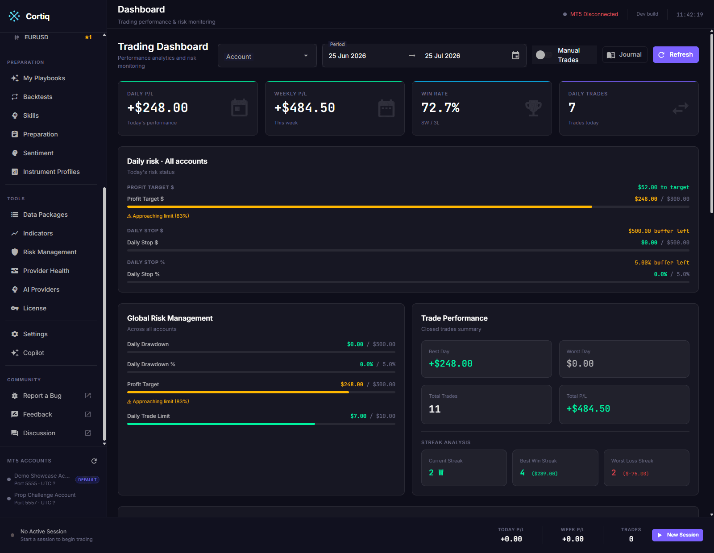Screen dimensions: 714x553
Task: Click the '$52.00 to target' label
Action: (664, 187)
